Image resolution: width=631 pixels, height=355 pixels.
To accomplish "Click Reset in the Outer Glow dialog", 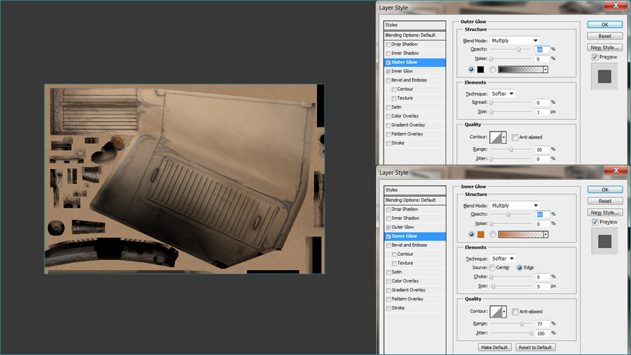I will point(605,36).
